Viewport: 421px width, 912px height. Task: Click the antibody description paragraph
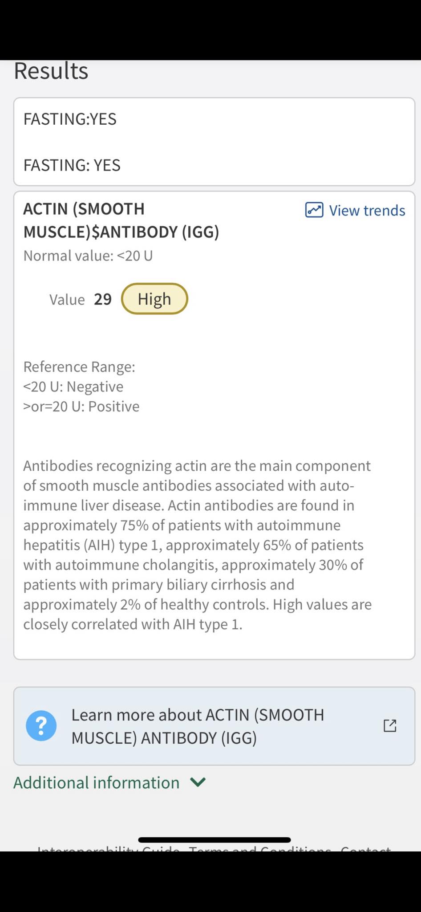pos(198,545)
